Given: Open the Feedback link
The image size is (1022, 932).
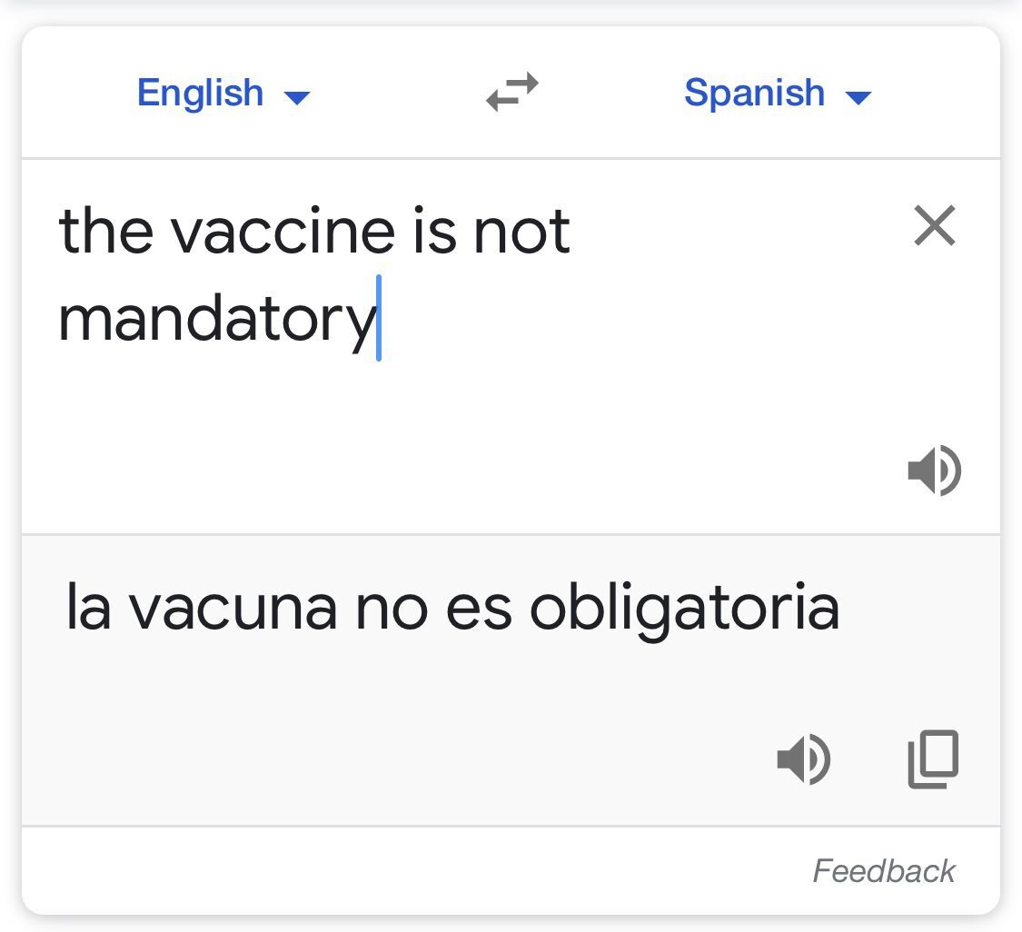Looking at the screenshot, I should click(x=883, y=871).
